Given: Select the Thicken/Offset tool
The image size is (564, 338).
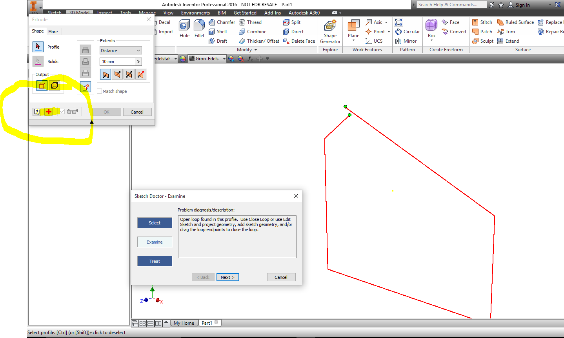Looking at the screenshot, I should 259,41.
